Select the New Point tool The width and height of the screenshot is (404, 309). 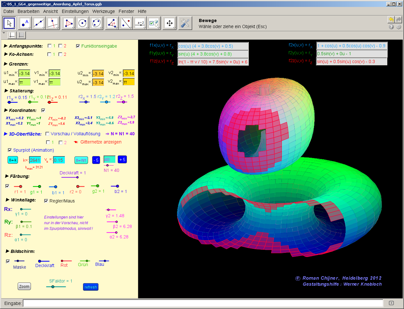(x=25, y=23)
